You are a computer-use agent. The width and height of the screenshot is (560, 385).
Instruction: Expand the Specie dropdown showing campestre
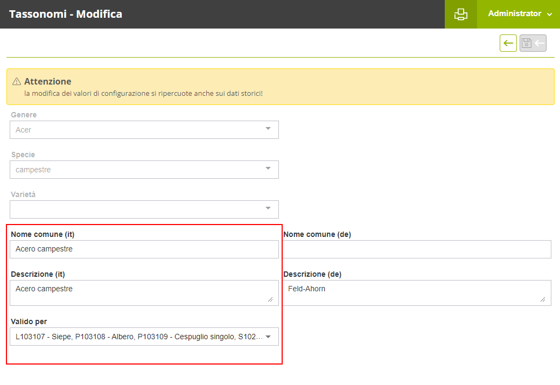pyautogui.click(x=144, y=170)
